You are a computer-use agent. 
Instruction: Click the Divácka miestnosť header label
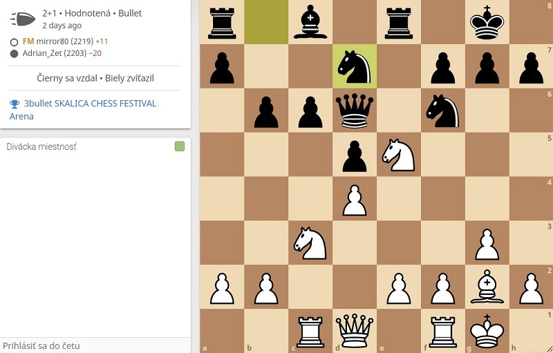click(x=41, y=146)
